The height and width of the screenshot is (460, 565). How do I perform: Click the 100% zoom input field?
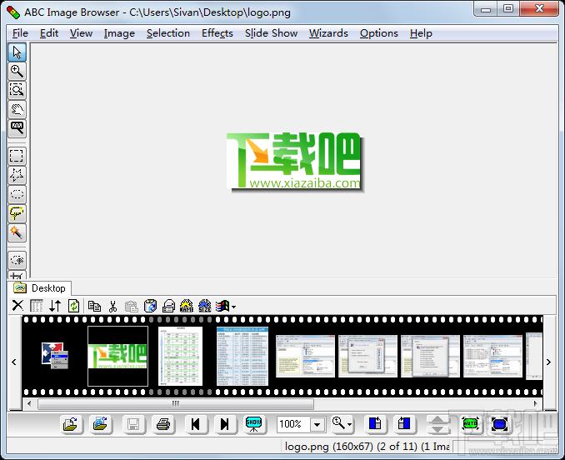[x=293, y=424]
